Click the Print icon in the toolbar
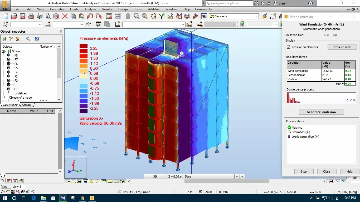360x202 pixels. (31, 16)
